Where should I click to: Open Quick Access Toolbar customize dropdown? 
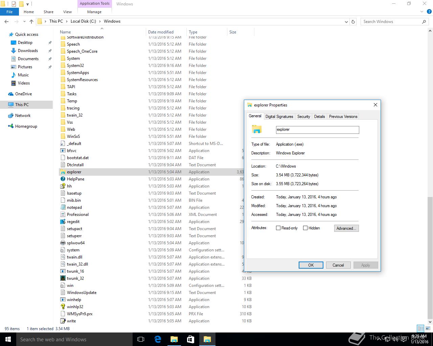tap(28, 4)
